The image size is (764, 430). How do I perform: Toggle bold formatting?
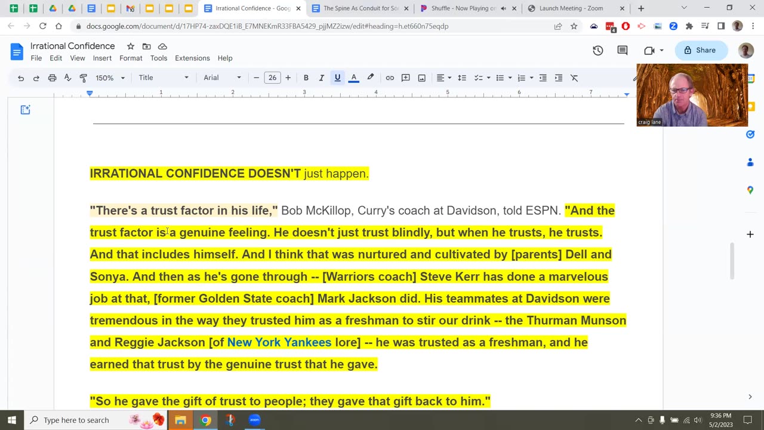click(306, 78)
